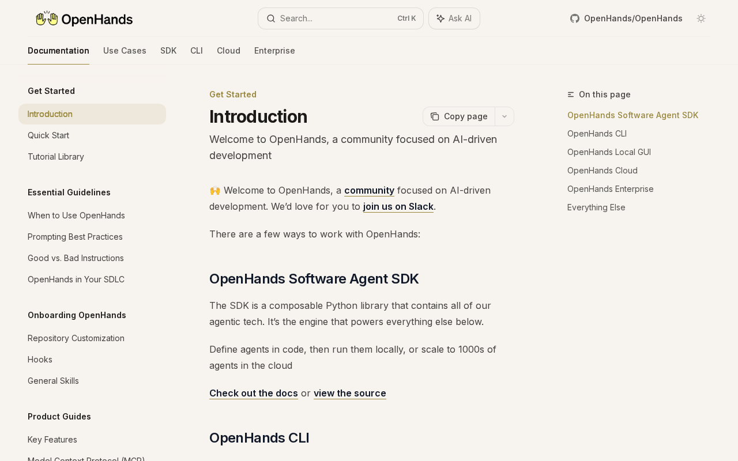Screen dimensions: 738x461
Task: Click the Search input field
Action: click(340, 18)
